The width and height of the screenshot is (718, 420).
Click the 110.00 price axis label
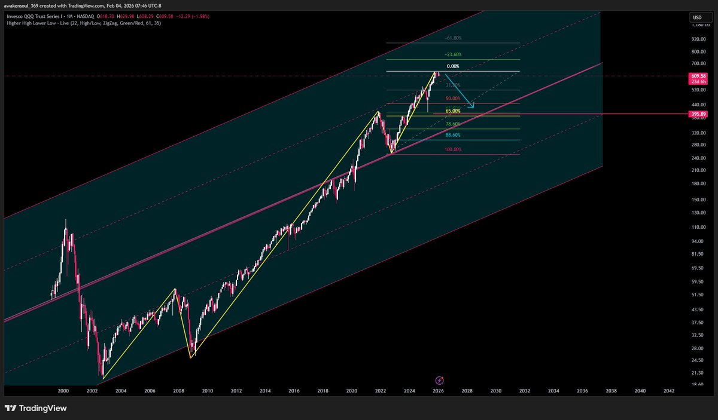pyautogui.click(x=699, y=227)
